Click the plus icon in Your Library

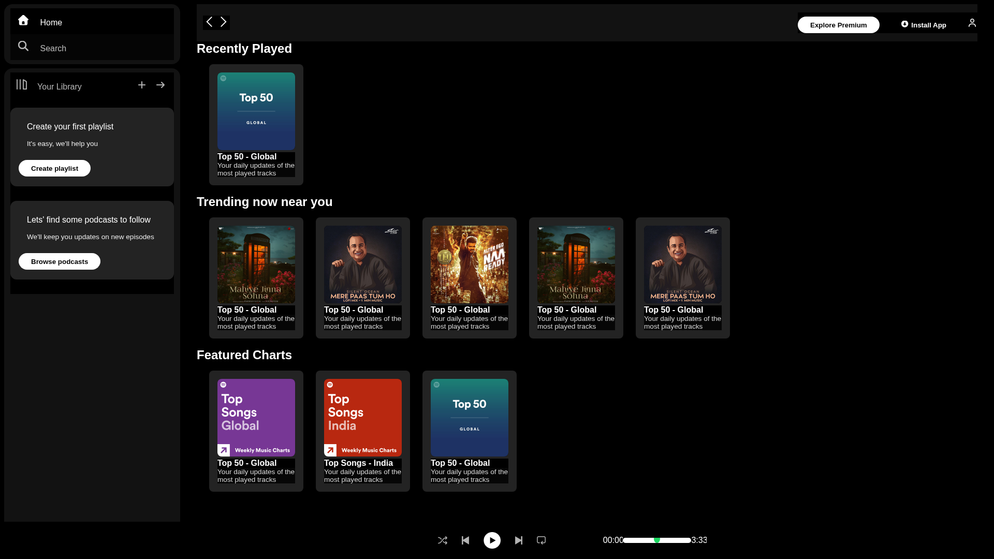tap(142, 85)
